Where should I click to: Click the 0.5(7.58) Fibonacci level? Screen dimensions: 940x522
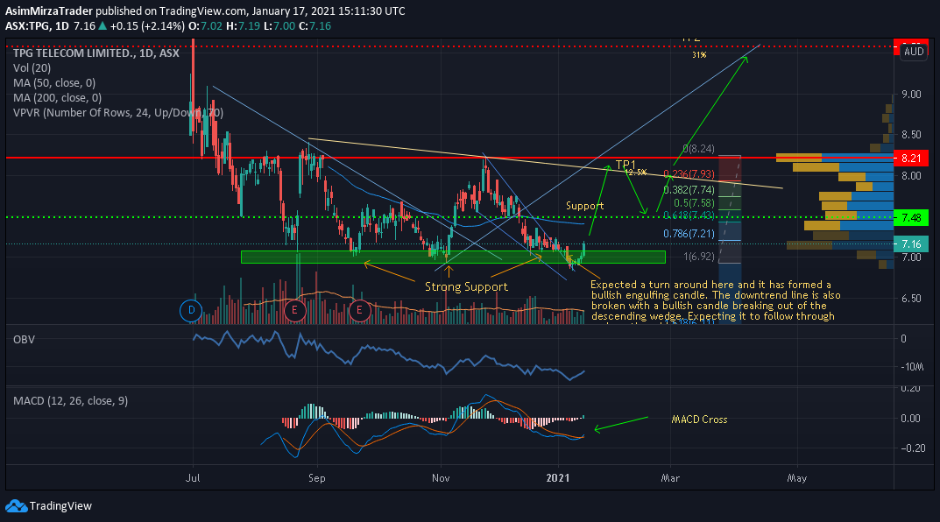pos(694,203)
